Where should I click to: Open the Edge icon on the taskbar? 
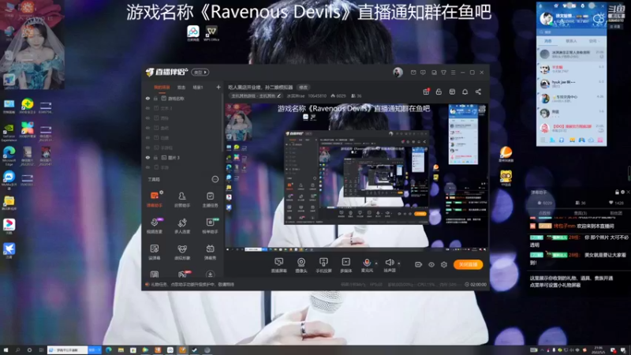tap(108, 350)
